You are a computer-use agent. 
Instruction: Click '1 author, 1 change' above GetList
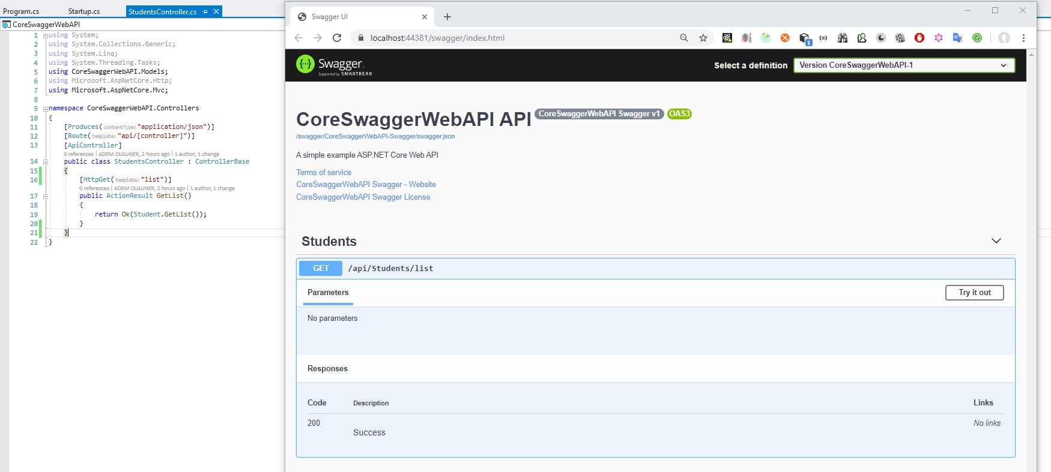(212, 188)
